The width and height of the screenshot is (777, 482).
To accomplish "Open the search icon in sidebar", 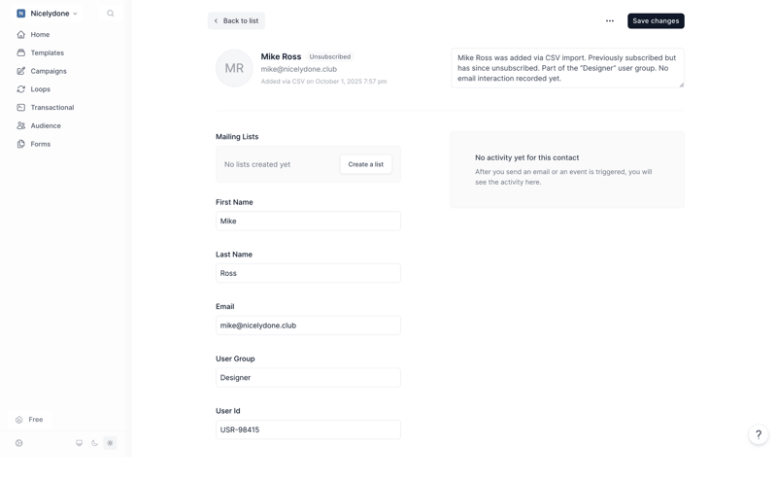I will click(x=111, y=14).
